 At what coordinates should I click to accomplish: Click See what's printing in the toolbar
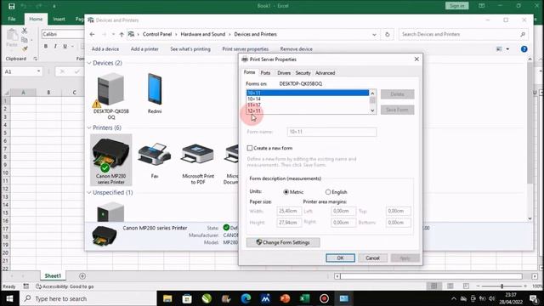click(190, 49)
